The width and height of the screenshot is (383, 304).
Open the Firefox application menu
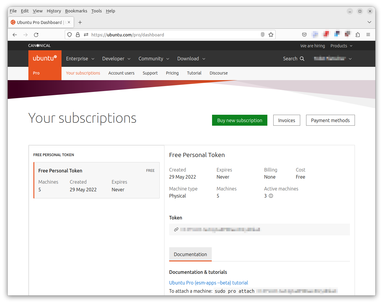[368, 35]
